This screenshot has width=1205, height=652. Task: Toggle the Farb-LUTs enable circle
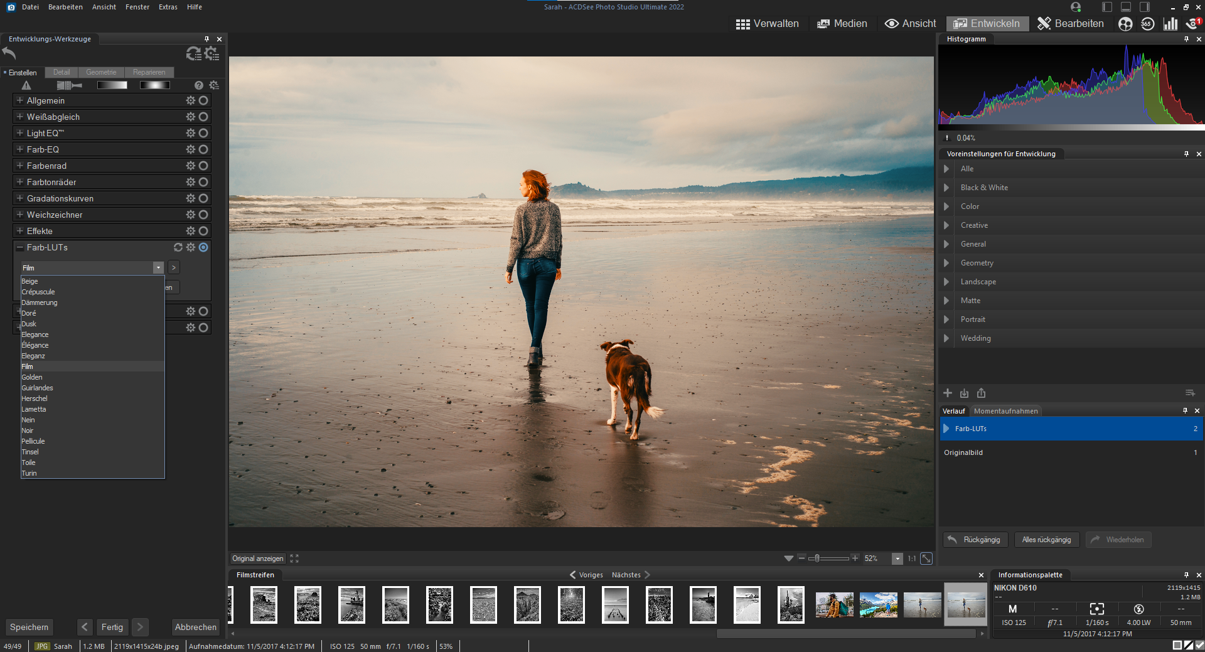(x=203, y=247)
